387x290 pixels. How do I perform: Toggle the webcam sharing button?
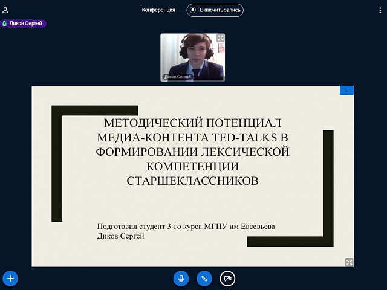227,279
